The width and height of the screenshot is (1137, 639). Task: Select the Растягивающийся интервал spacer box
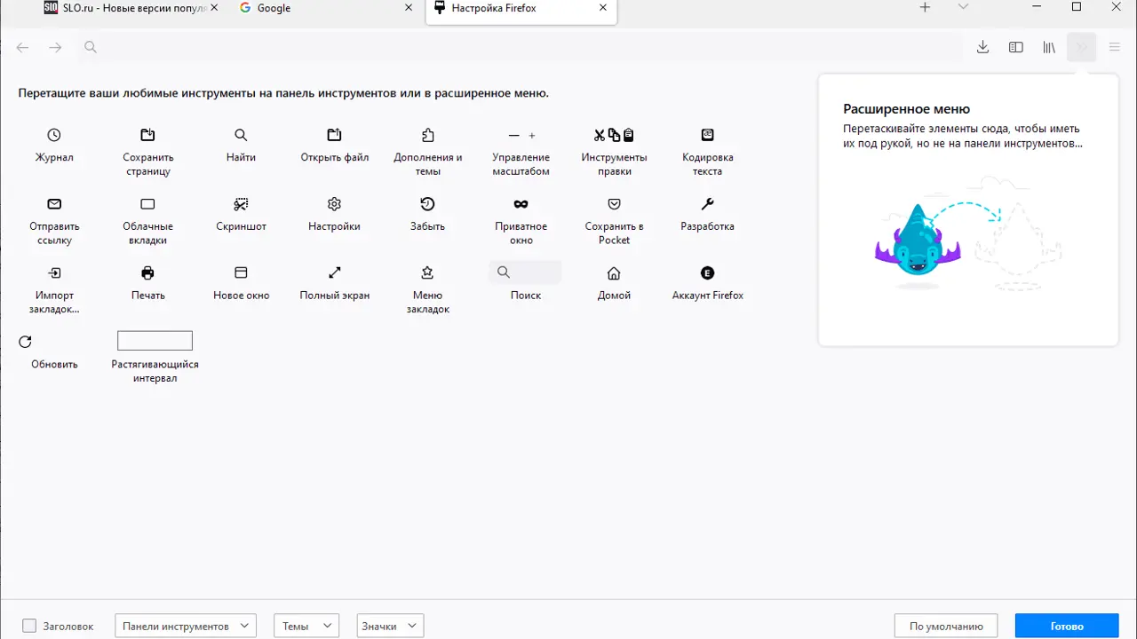(155, 341)
